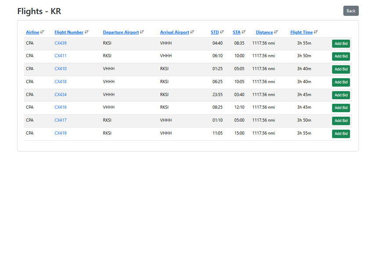The width and height of the screenshot is (376, 271).
Task: Go back using the Back button
Action: tap(351, 11)
